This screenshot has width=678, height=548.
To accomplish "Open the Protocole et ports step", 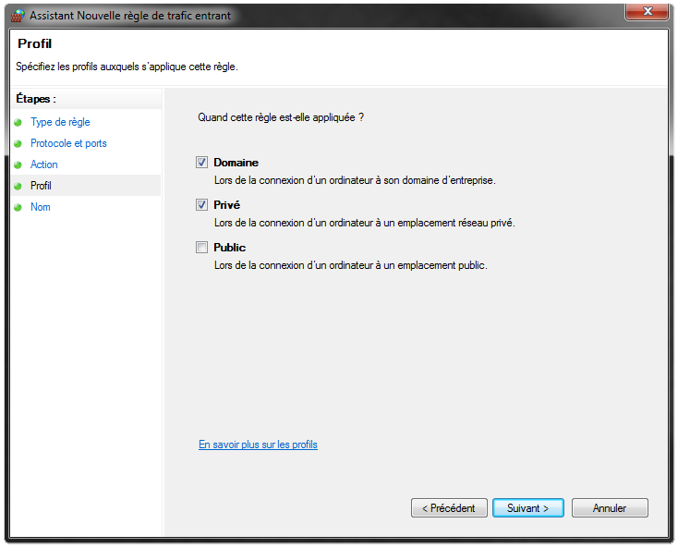I will click(68, 143).
